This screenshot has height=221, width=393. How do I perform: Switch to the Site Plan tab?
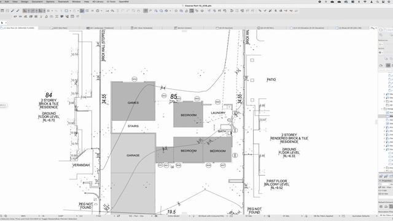point(59,28)
